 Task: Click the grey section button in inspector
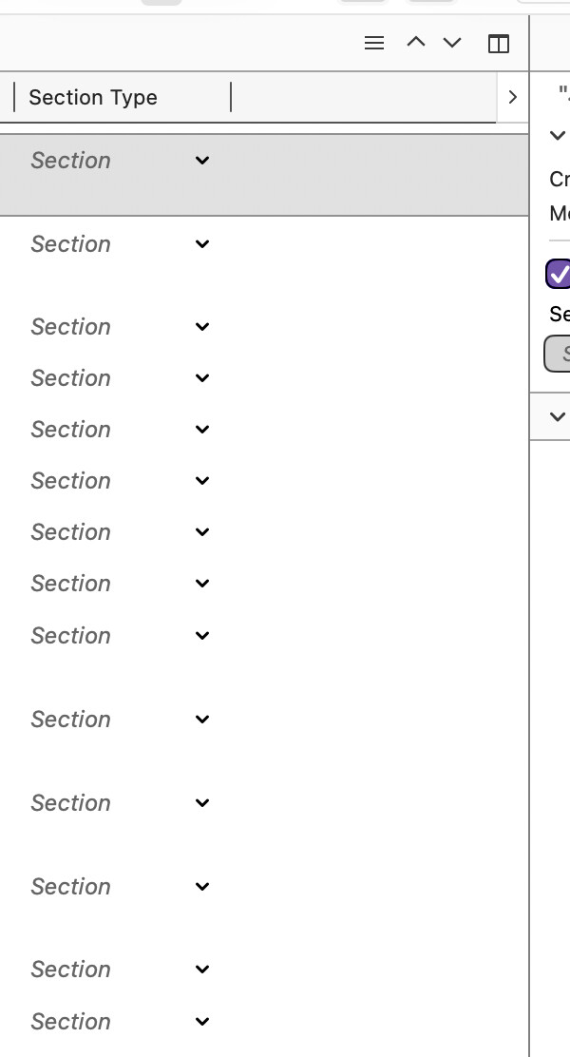click(559, 354)
